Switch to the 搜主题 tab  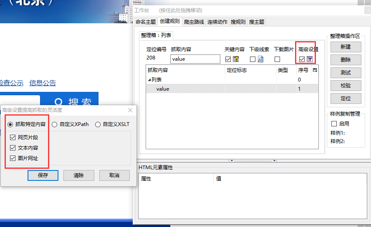click(257, 22)
